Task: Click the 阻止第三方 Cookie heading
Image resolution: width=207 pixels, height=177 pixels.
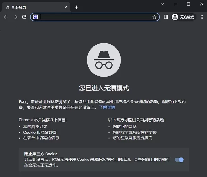Action: click(41, 154)
